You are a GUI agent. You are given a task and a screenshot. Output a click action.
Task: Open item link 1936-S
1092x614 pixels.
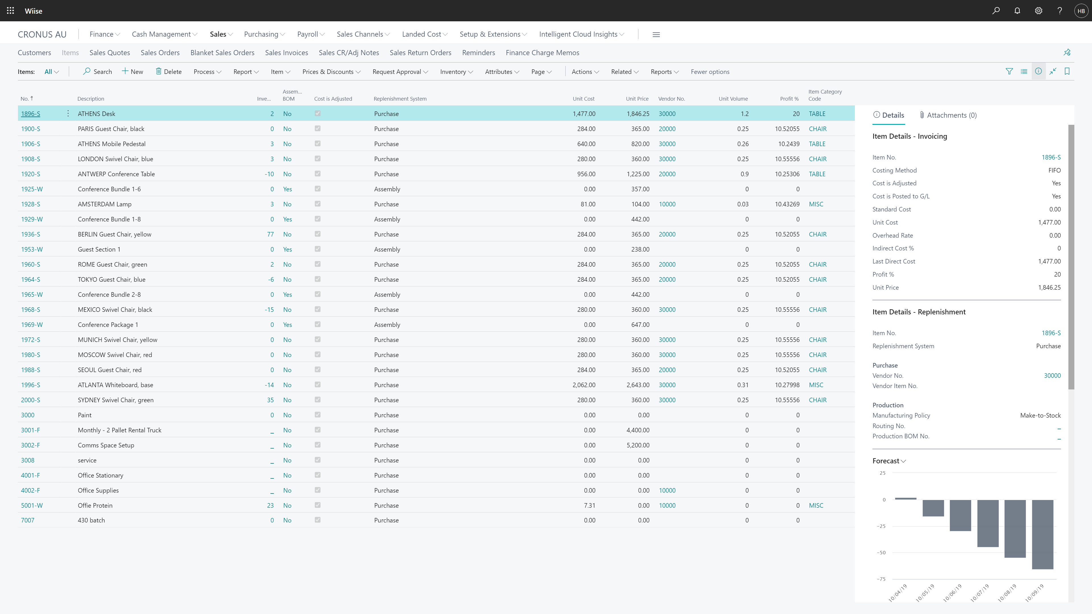click(30, 234)
